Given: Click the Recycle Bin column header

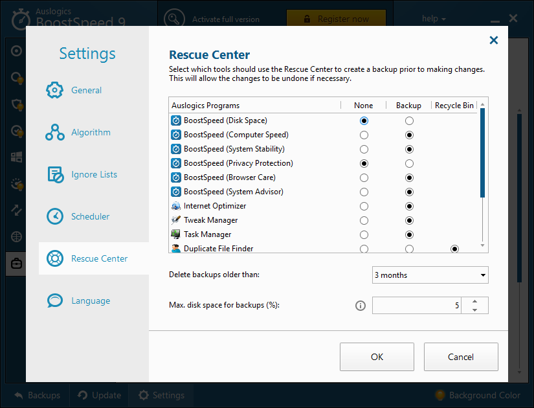Looking at the screenshot, I should pyautogui.click(x=454, y=106).
